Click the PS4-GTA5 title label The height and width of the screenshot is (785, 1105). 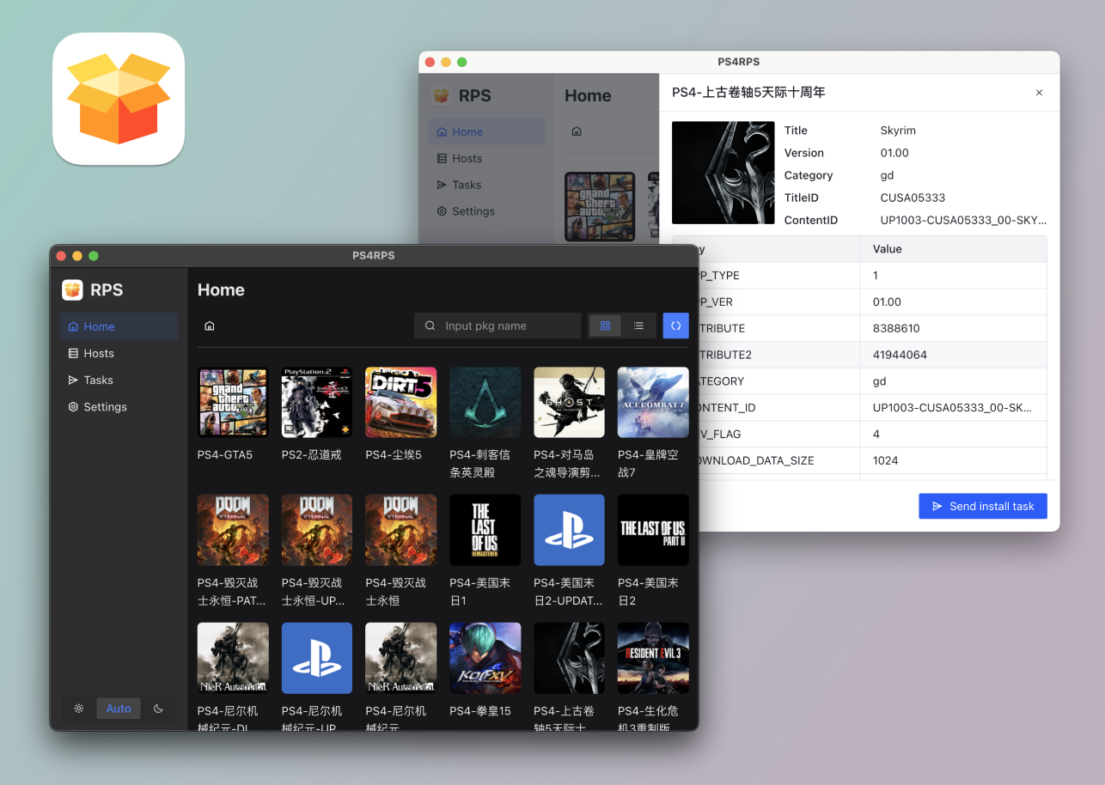225,454
